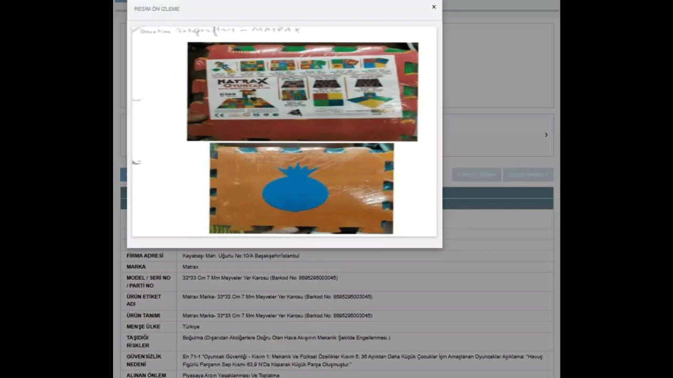The image size is (673, 378).
Task: Click the Marka row value Matrax
Action: coord(190,267)
